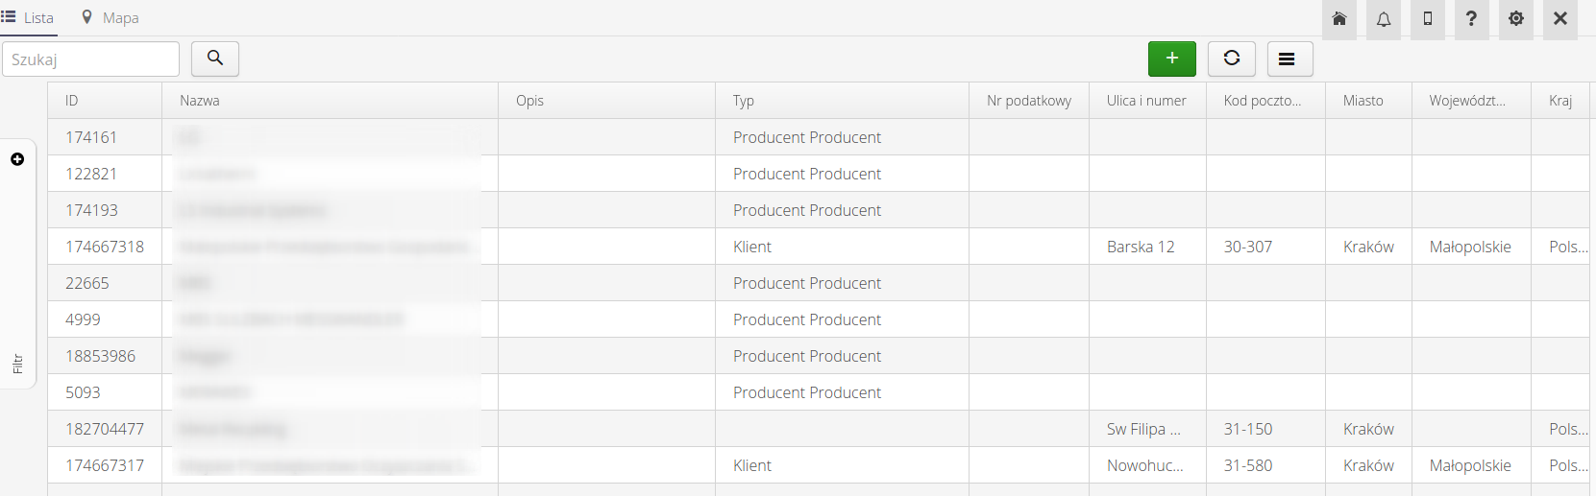Screen dimensions: 1596x496
Task: Open the hamburger list options menu
Action: (1288, 59)
